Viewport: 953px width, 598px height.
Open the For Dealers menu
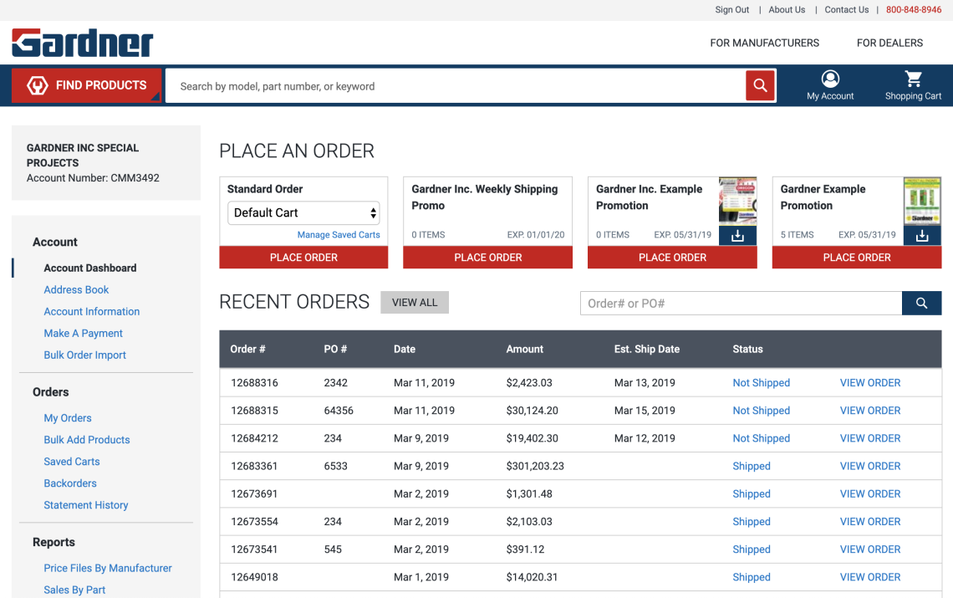click(x=889, y=43)
